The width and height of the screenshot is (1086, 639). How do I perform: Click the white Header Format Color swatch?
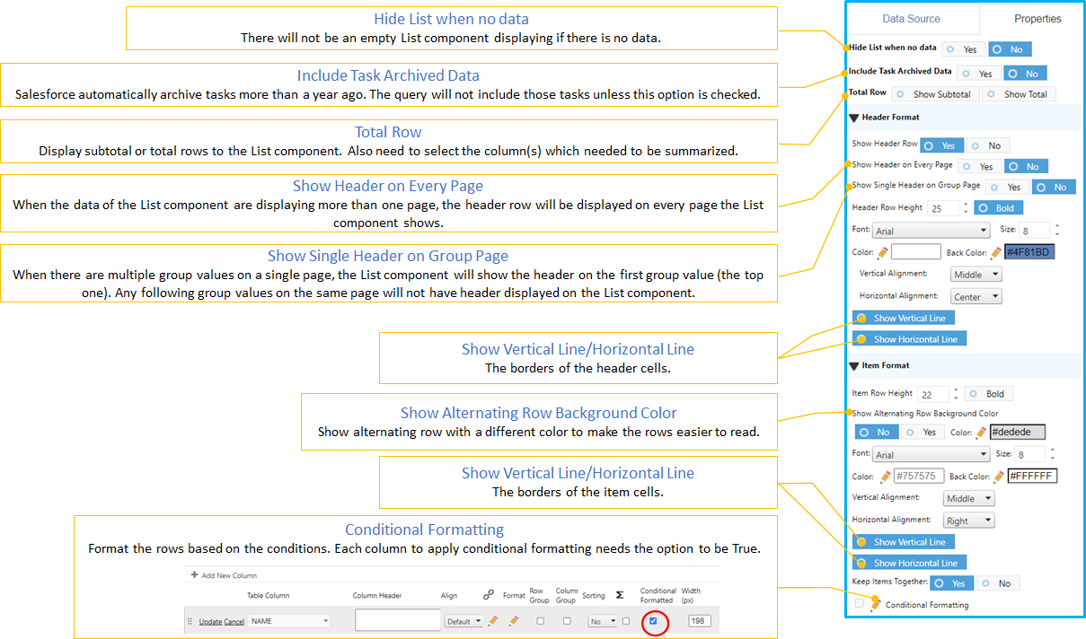tap(916, 252)
